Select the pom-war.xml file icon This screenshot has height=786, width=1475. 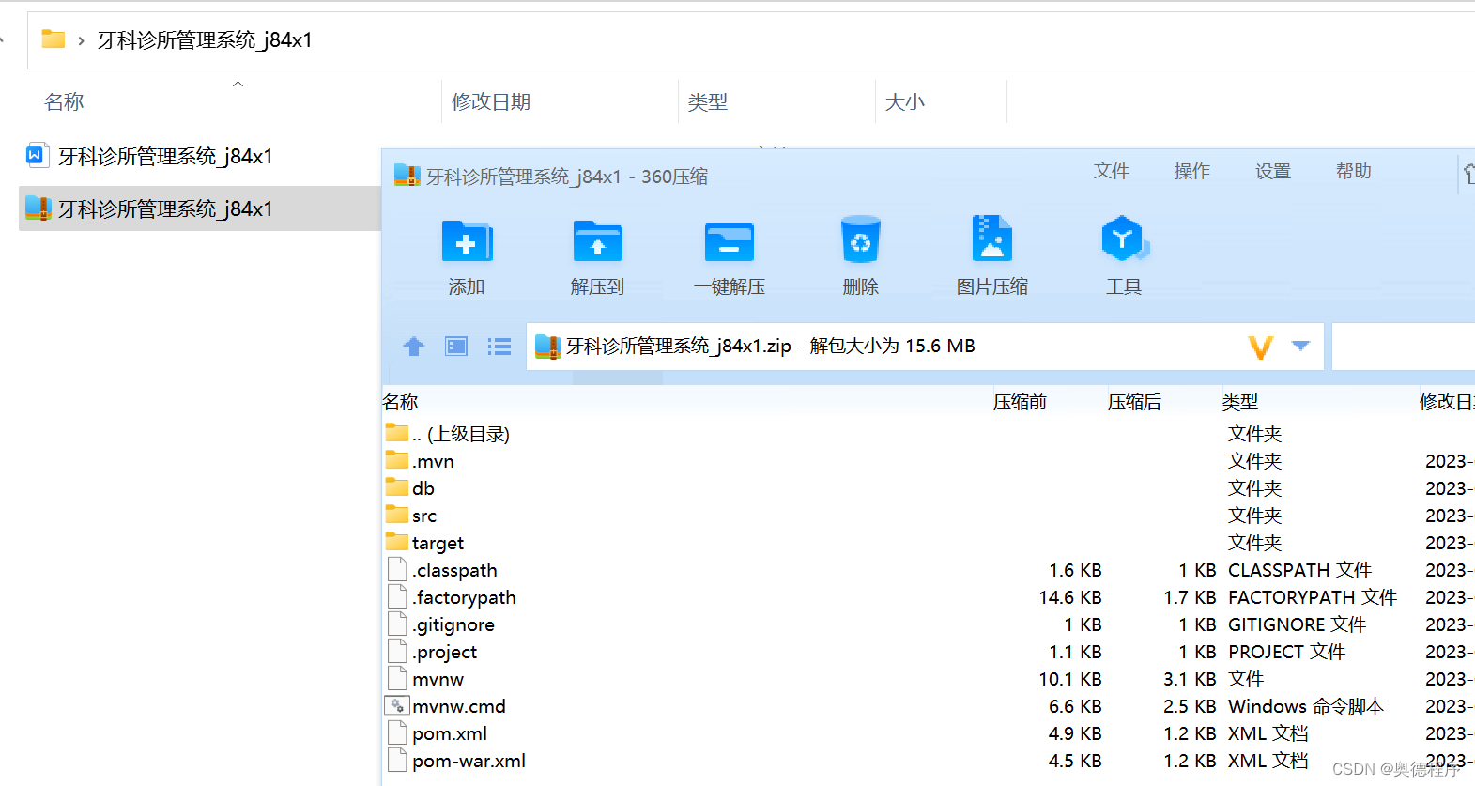(397, 760)
